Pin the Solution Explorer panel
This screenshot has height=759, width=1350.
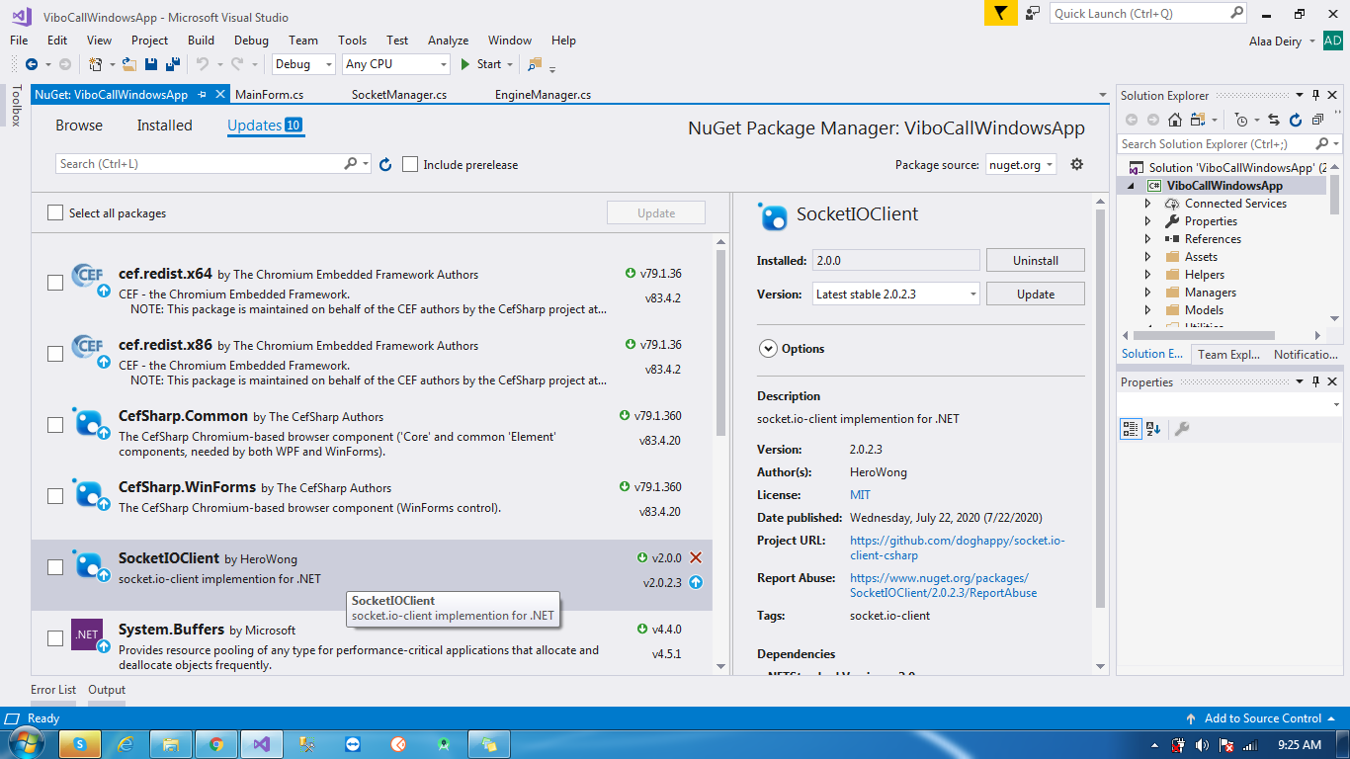click(1315, 95)
